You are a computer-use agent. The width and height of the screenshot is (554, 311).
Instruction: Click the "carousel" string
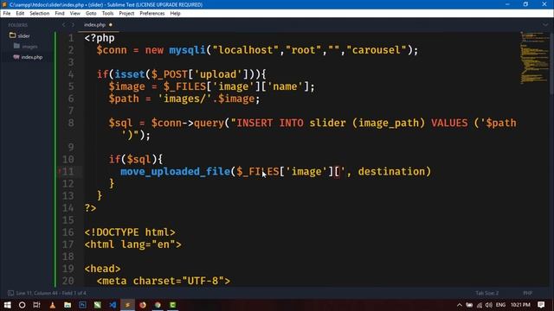click(x=377, y=50)
